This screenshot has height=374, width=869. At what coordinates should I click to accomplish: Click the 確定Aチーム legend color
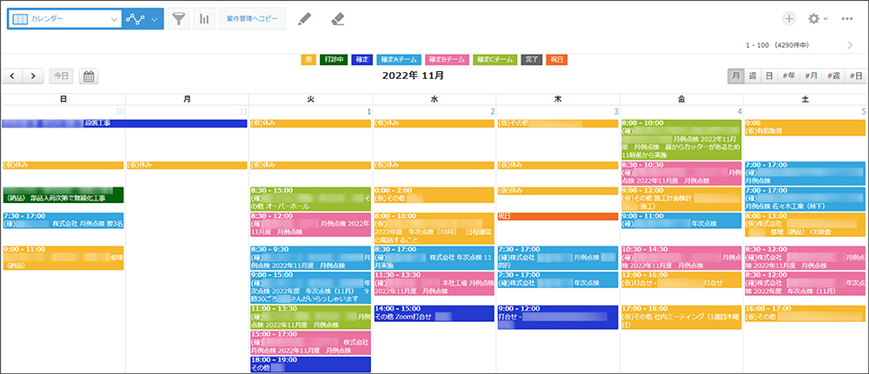pyautogui.click(x=401, y=59)
